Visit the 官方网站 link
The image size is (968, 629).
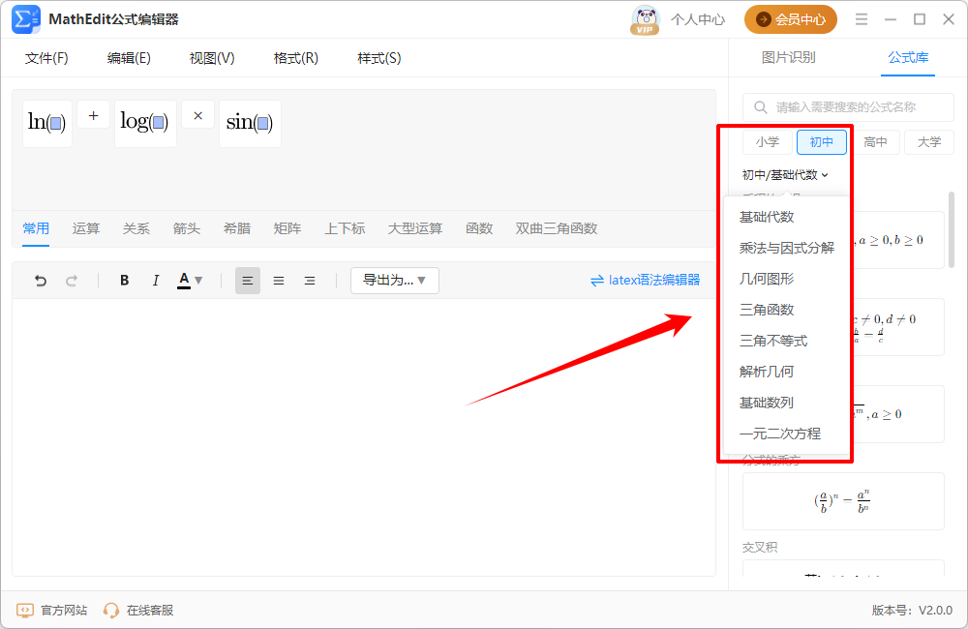tap(52, 611)
